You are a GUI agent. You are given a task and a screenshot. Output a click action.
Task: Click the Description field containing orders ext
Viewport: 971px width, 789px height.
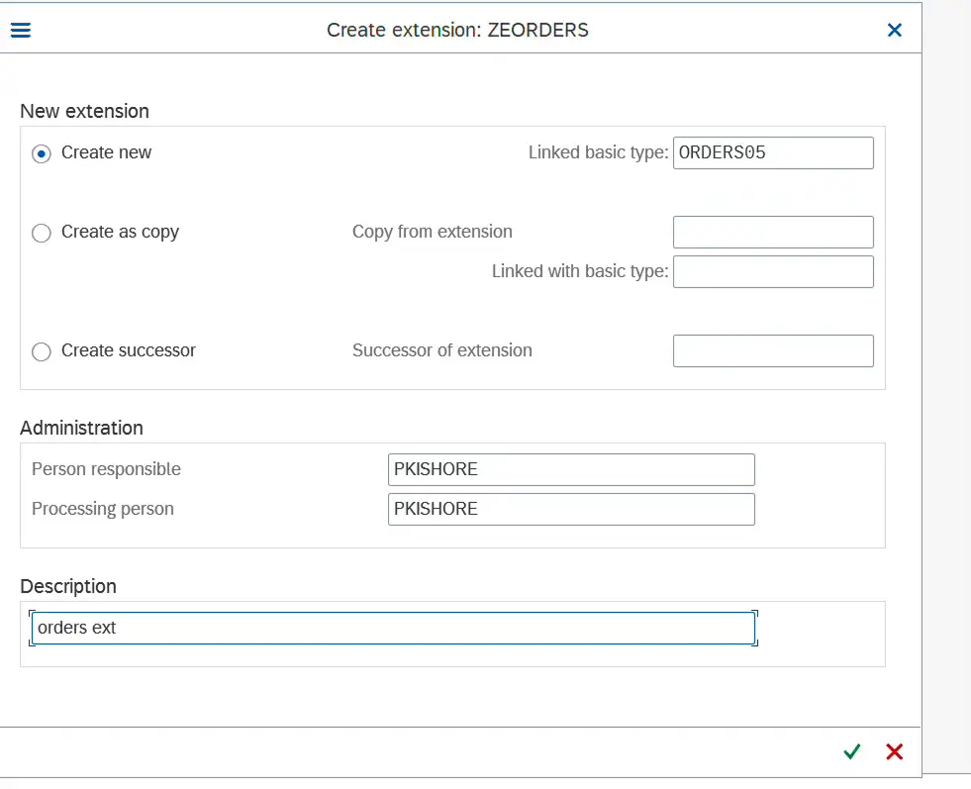pos(393,628)
